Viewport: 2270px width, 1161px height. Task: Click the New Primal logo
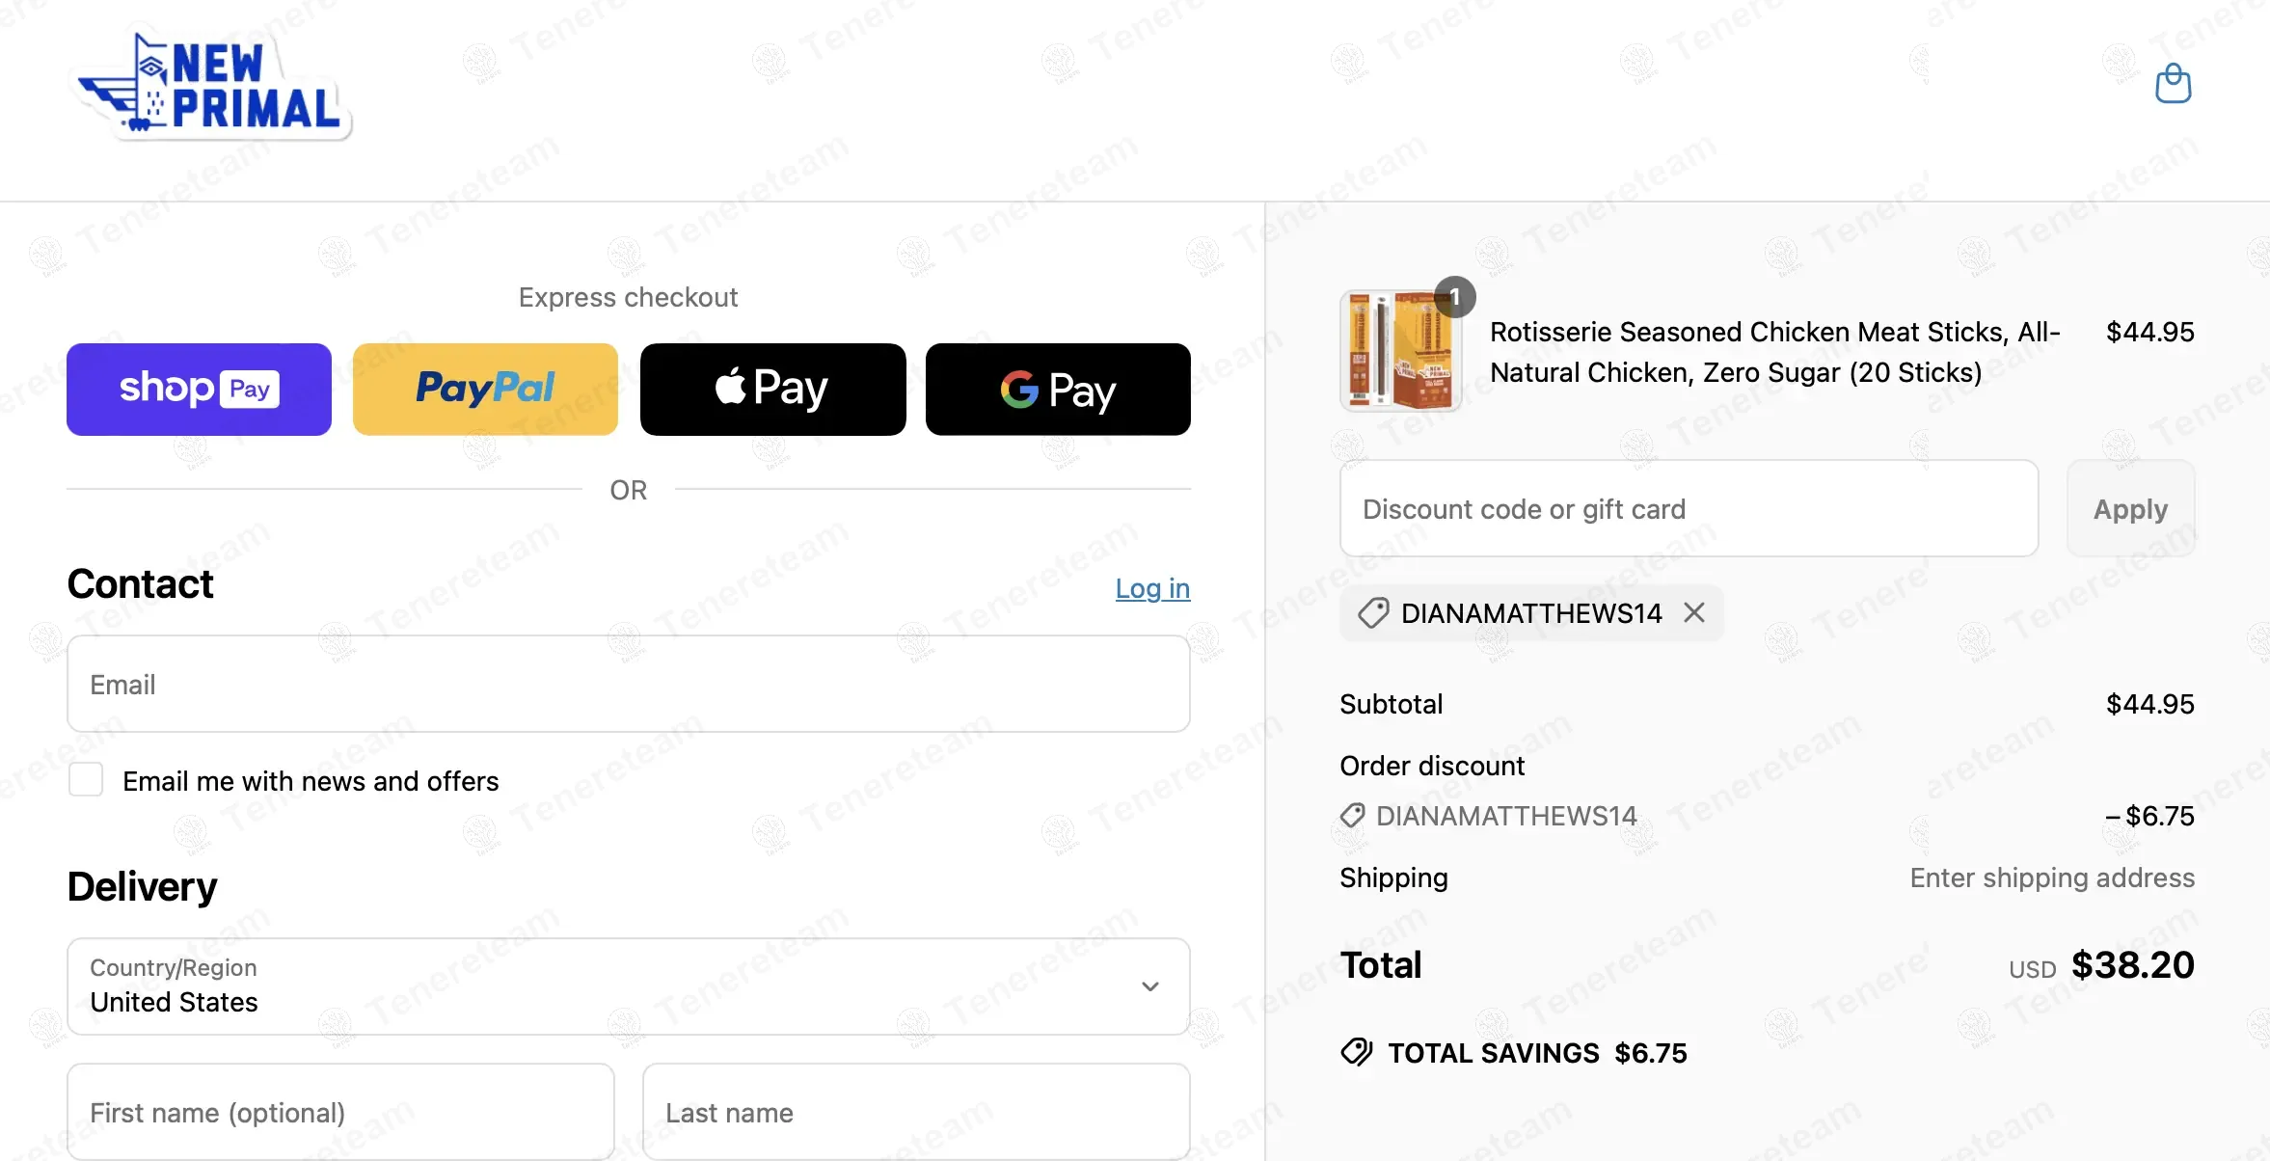tap(214, 86)
